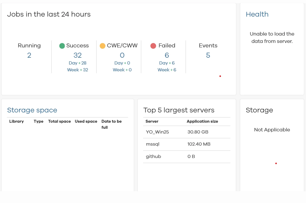306x203 pixels.
Task: Click the orange CWE/CWW status circle
Action: [x=102, y=46]
